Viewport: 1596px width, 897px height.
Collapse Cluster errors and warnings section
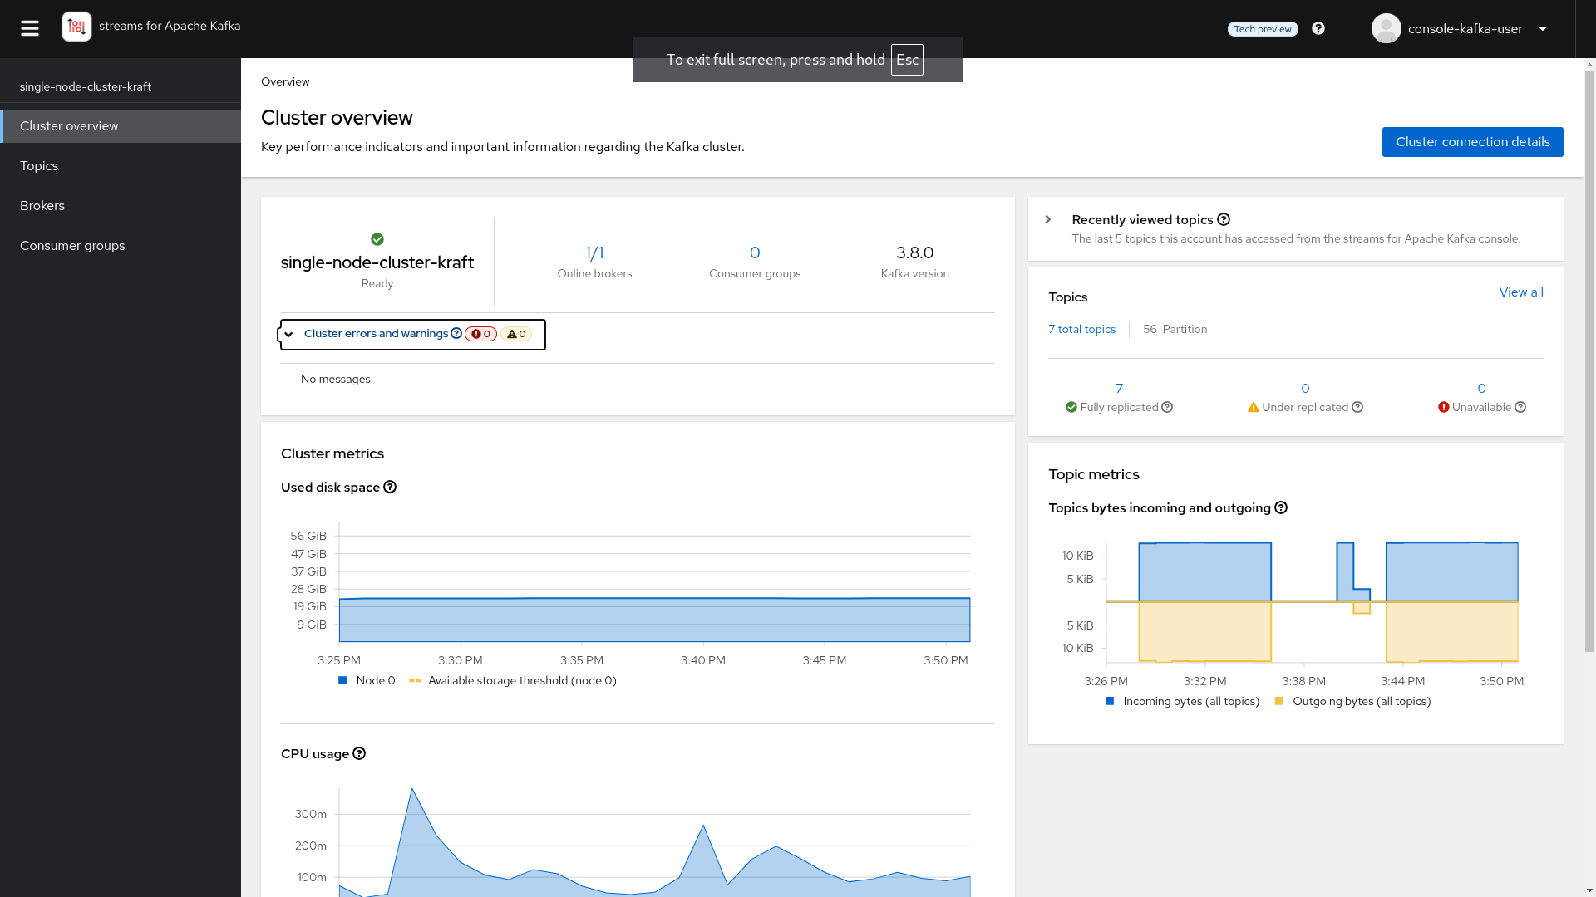(288, 335)
